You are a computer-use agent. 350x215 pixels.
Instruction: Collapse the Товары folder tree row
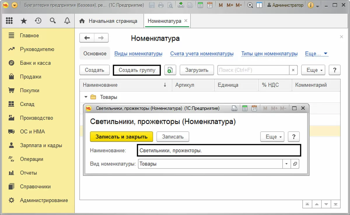(86, 97)
